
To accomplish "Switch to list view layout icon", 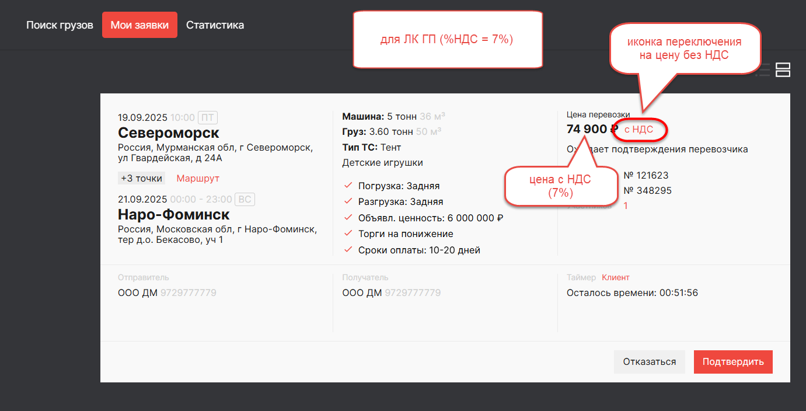I will pos(763,70).
